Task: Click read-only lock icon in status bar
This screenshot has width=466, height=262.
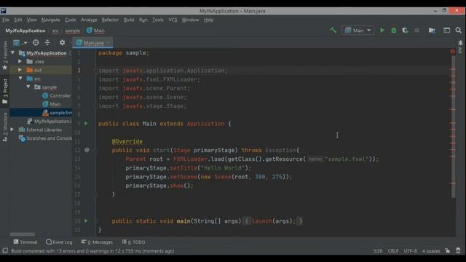Action: pos(448,250)
